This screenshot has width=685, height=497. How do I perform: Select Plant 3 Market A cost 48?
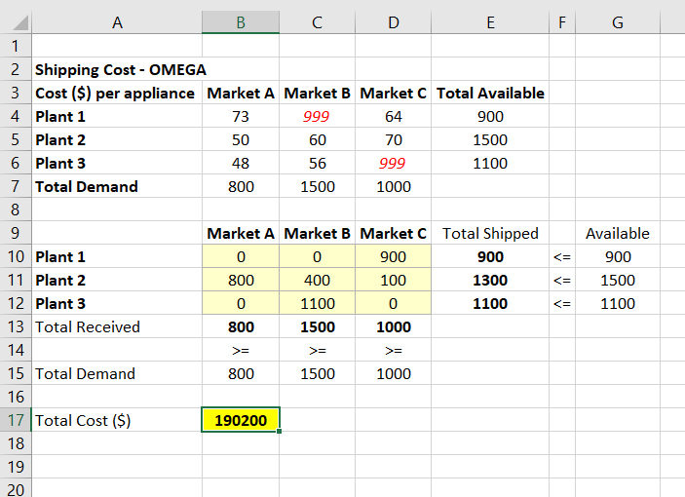(241, 163)
